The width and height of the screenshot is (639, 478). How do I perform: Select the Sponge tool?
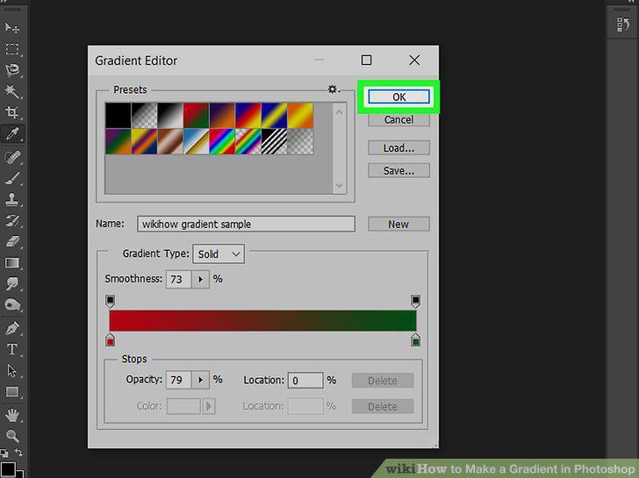pyautogui.click(x=11, y=305)
